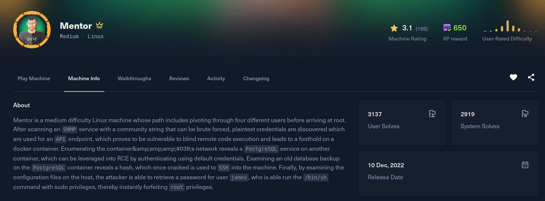
Task: View the Changelog tab
Action: tap(256, 78)
